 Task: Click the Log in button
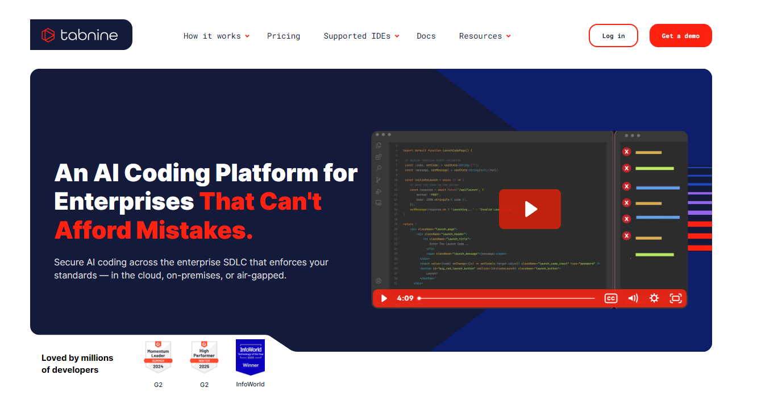click(x=613, y=35)
